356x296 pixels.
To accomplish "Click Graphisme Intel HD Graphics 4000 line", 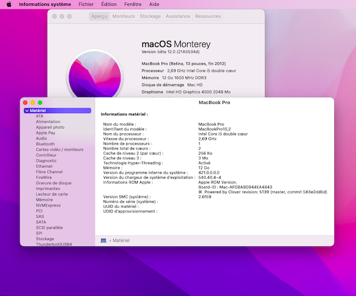I will (x=186, y=92).
